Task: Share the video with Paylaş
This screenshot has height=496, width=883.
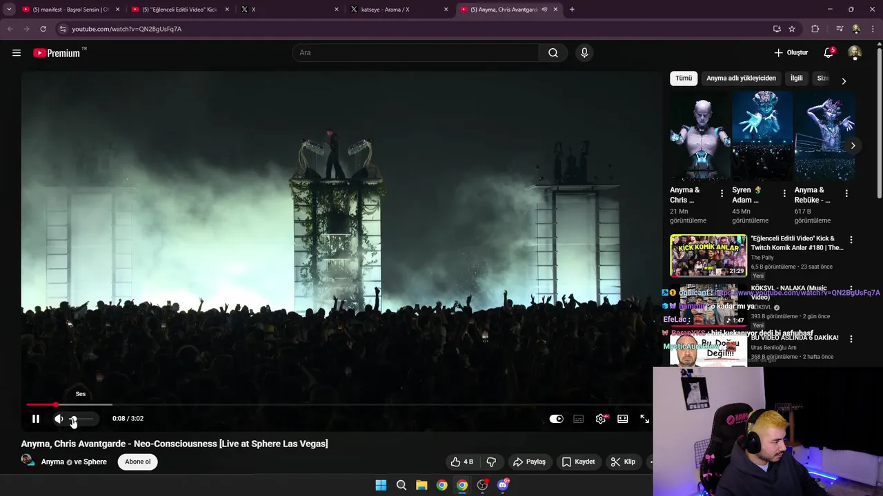Action: [529, 462]
